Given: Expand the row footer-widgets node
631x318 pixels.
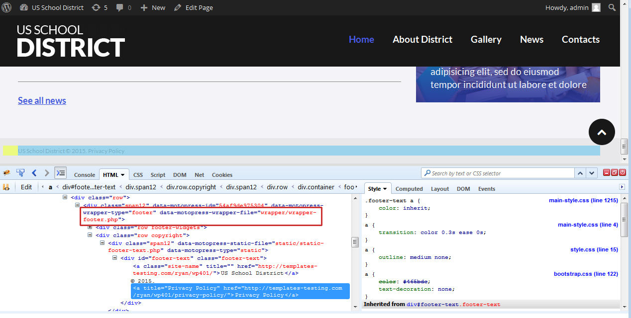Looking at the screenshot, I should click(90, 227).
